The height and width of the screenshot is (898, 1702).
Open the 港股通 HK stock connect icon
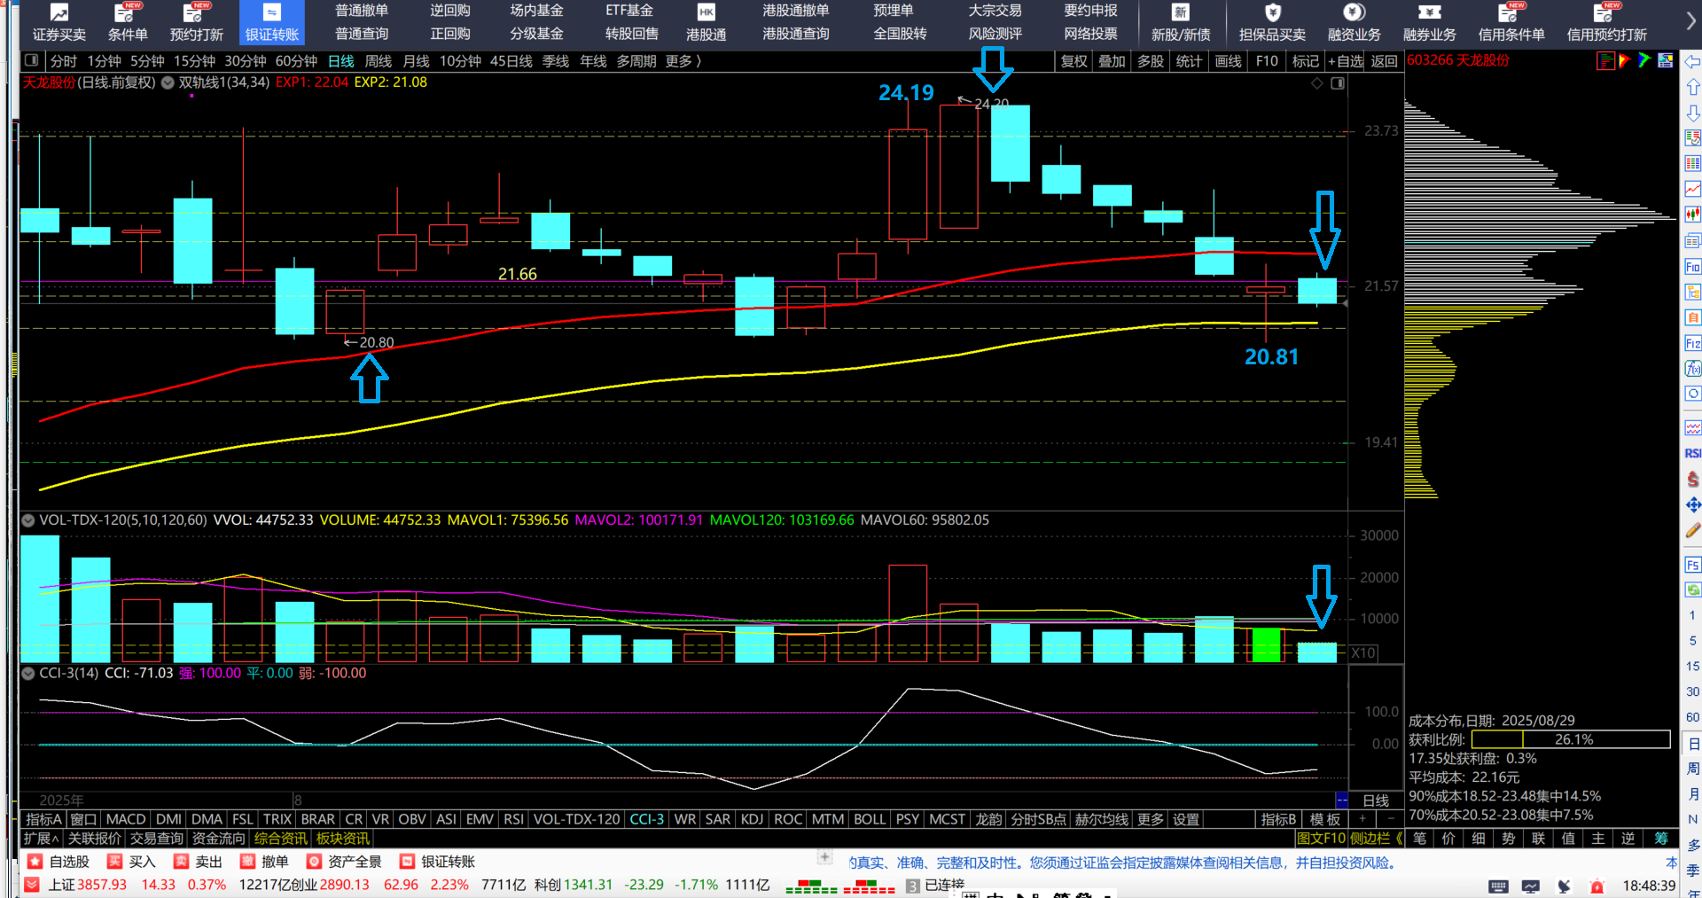[x=707, y=23]
